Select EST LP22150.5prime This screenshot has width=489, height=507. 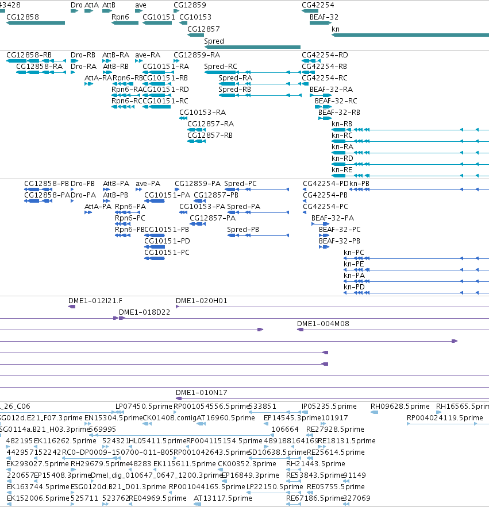pyautogui.click(x=275, y=493)
